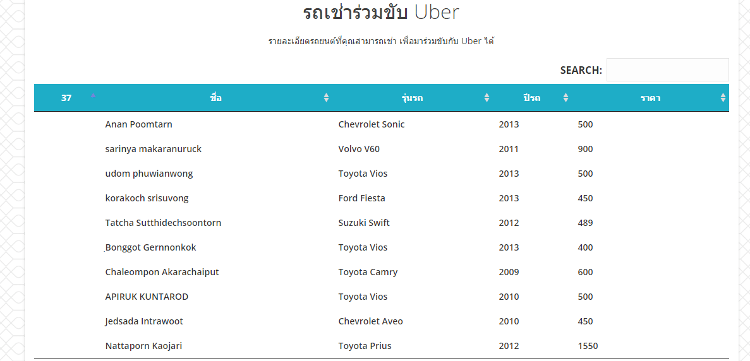Click the sort arrows in ปีรถ column header

tap(566, 98)
